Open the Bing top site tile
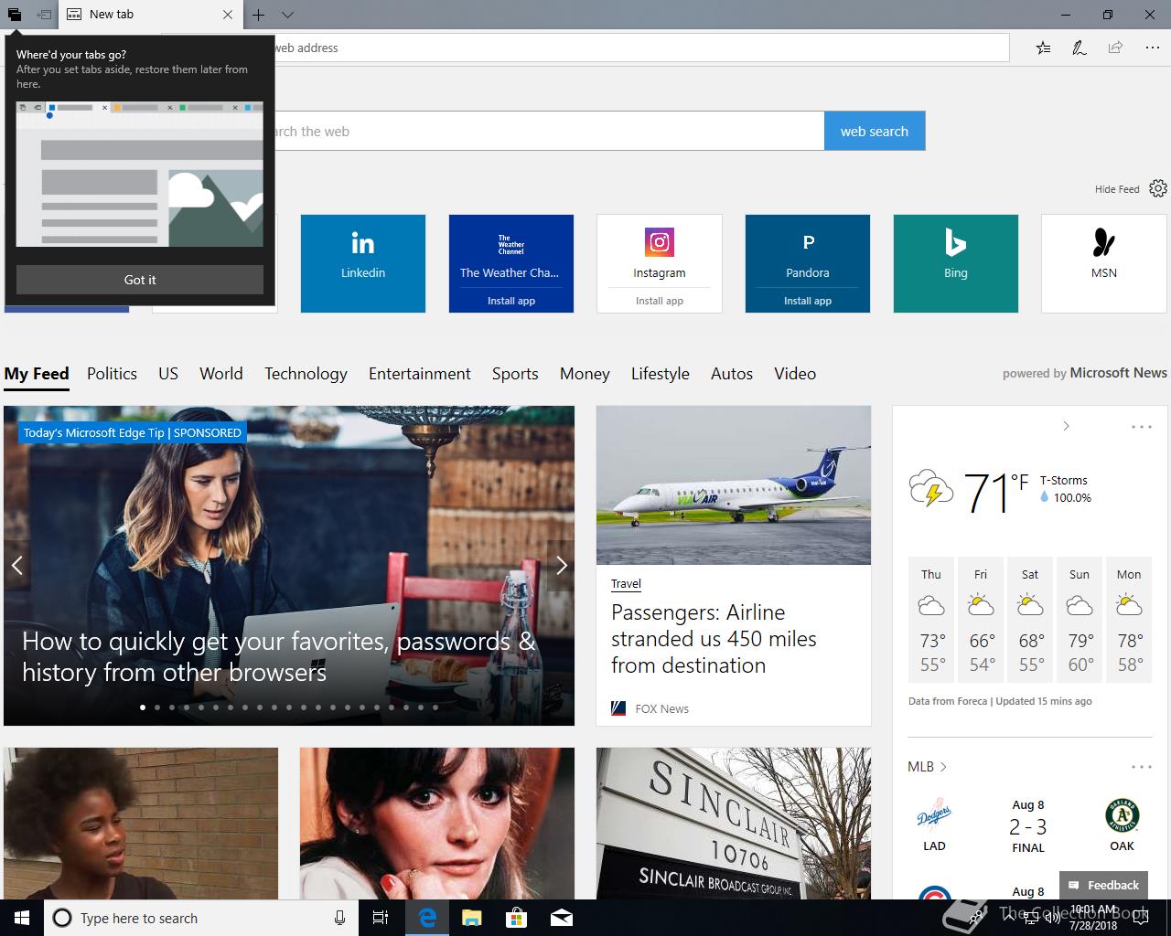 click(956, 263)
